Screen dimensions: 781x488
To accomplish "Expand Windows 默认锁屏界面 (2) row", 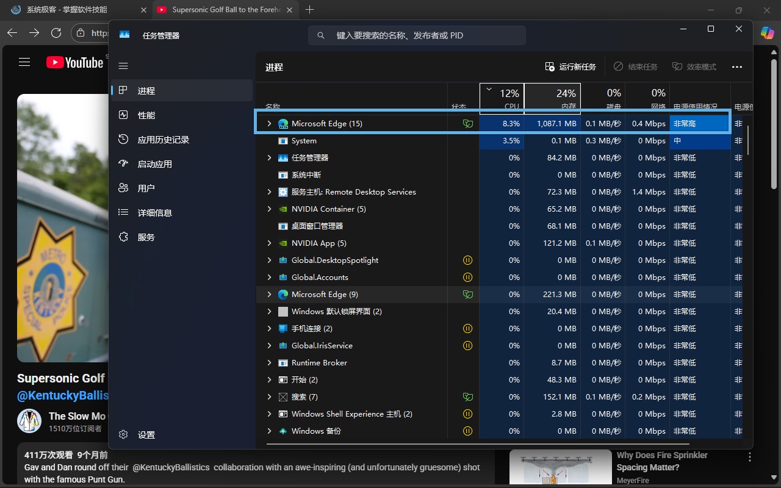I will (269, 311).
